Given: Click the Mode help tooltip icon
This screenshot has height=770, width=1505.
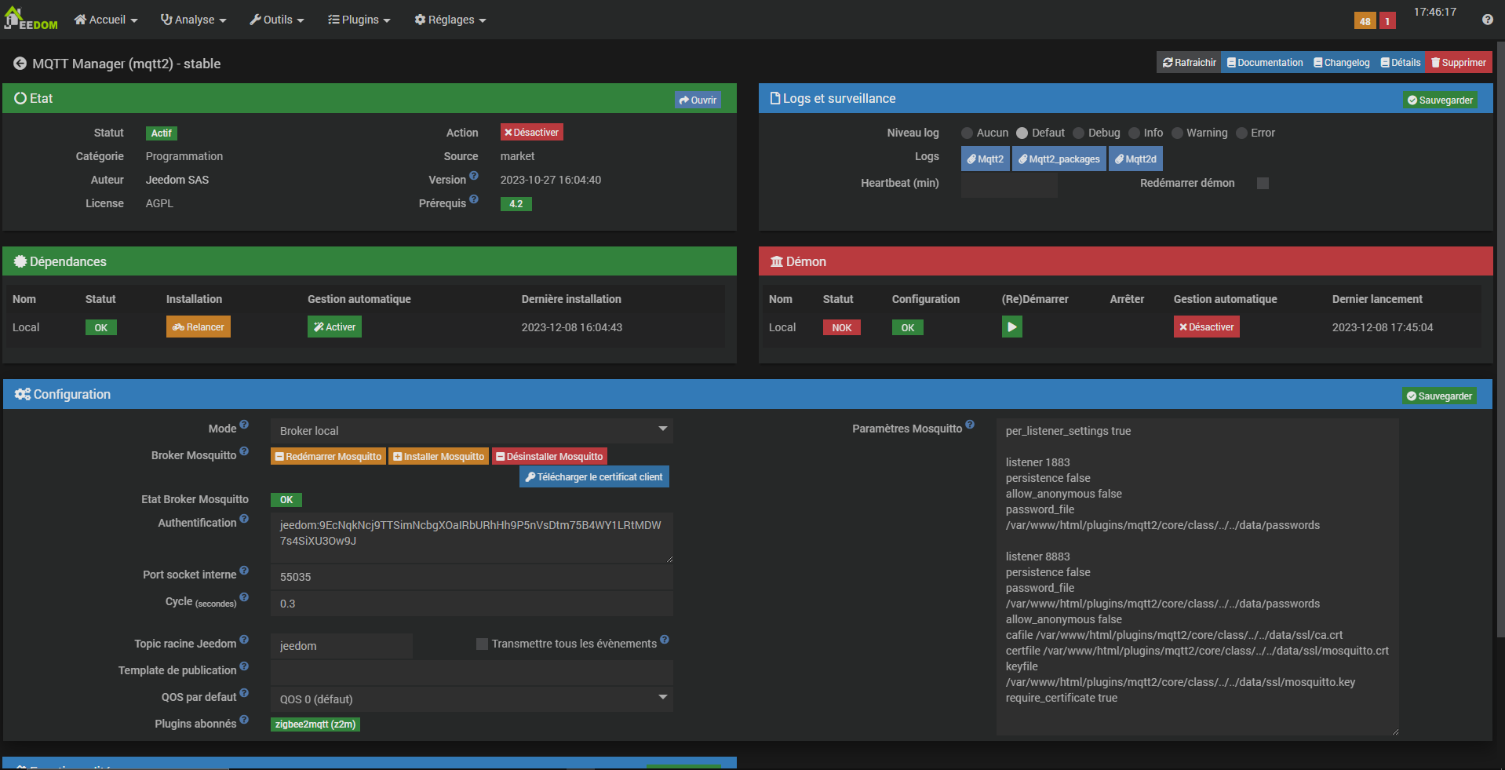Looking at the screenshot, I should [244, 425].
